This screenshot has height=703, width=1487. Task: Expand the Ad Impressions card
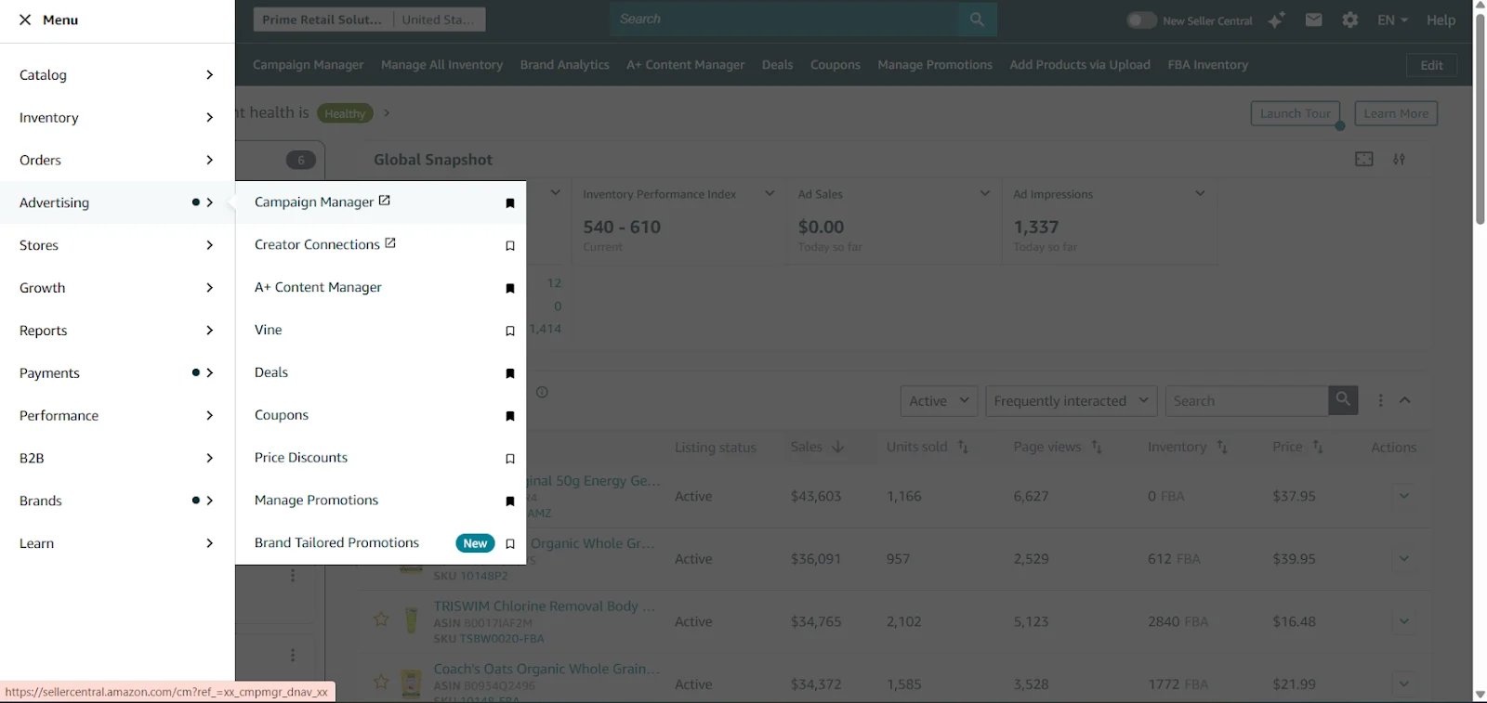coord(1200,193)
